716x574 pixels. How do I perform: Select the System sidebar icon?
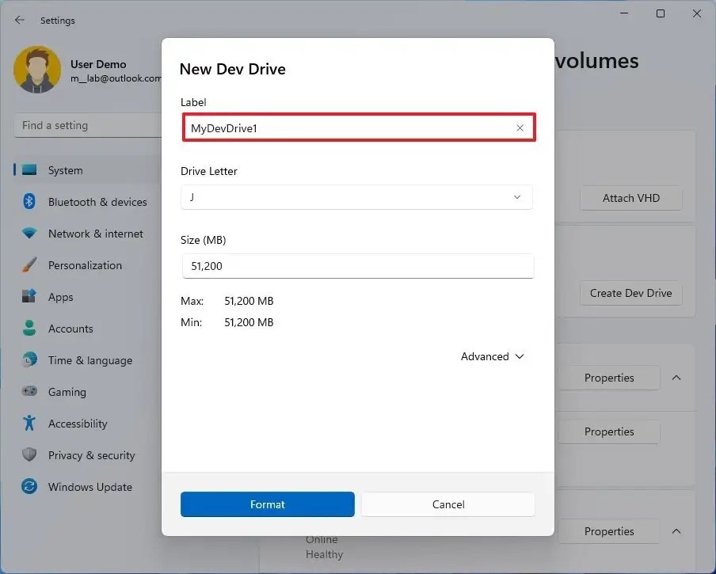pos(28,169)
